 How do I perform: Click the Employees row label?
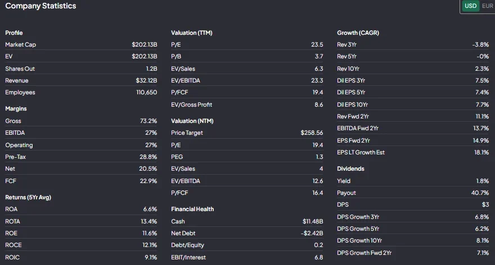pos(20,93)
